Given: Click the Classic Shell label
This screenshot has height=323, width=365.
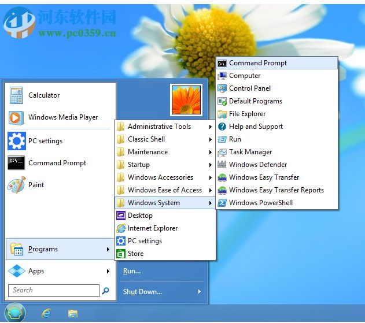Looking at the screenshot, I should coord(146,139).
